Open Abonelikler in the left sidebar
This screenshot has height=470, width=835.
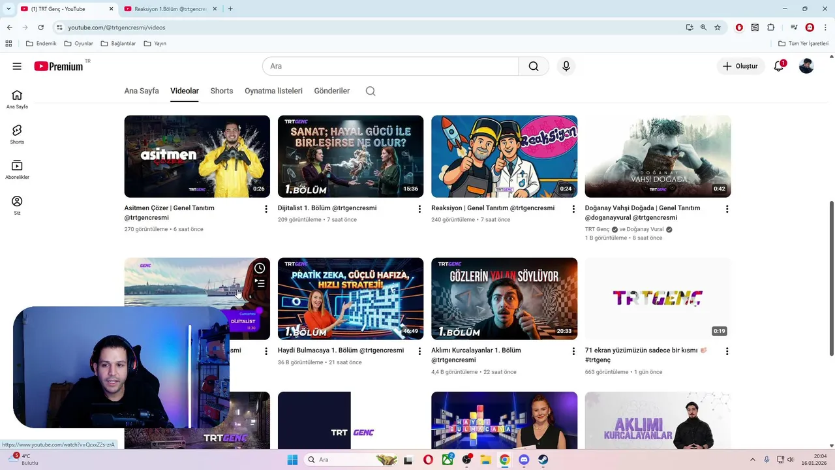[x=17, y=170]
